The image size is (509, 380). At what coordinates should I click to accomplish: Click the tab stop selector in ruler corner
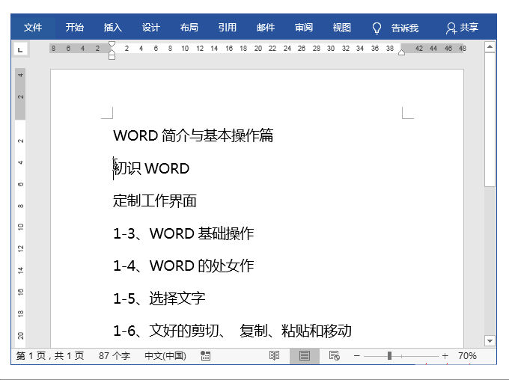20,49
